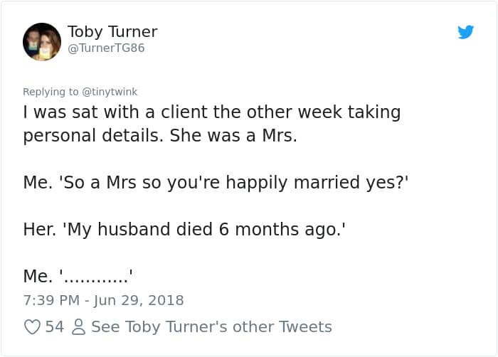Click the 54 likes count
Viewport: 498px width, 357px height.
tap(55, 327)
